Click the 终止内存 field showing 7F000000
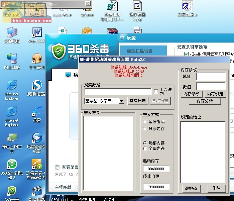234x201 pixels. 156,187
